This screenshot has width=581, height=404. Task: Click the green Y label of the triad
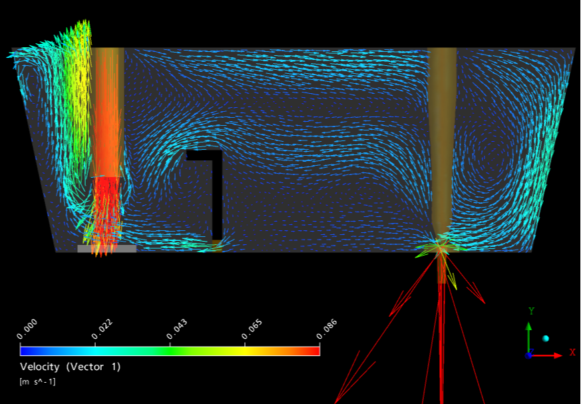tap(531, 311)
